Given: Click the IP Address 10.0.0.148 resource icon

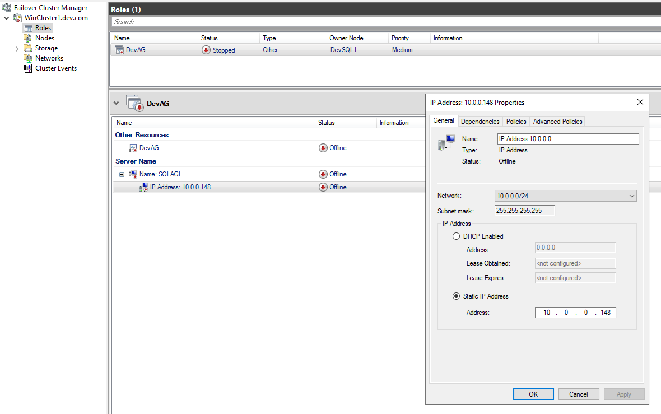Looking at the screenshot, I should (143, 187).
